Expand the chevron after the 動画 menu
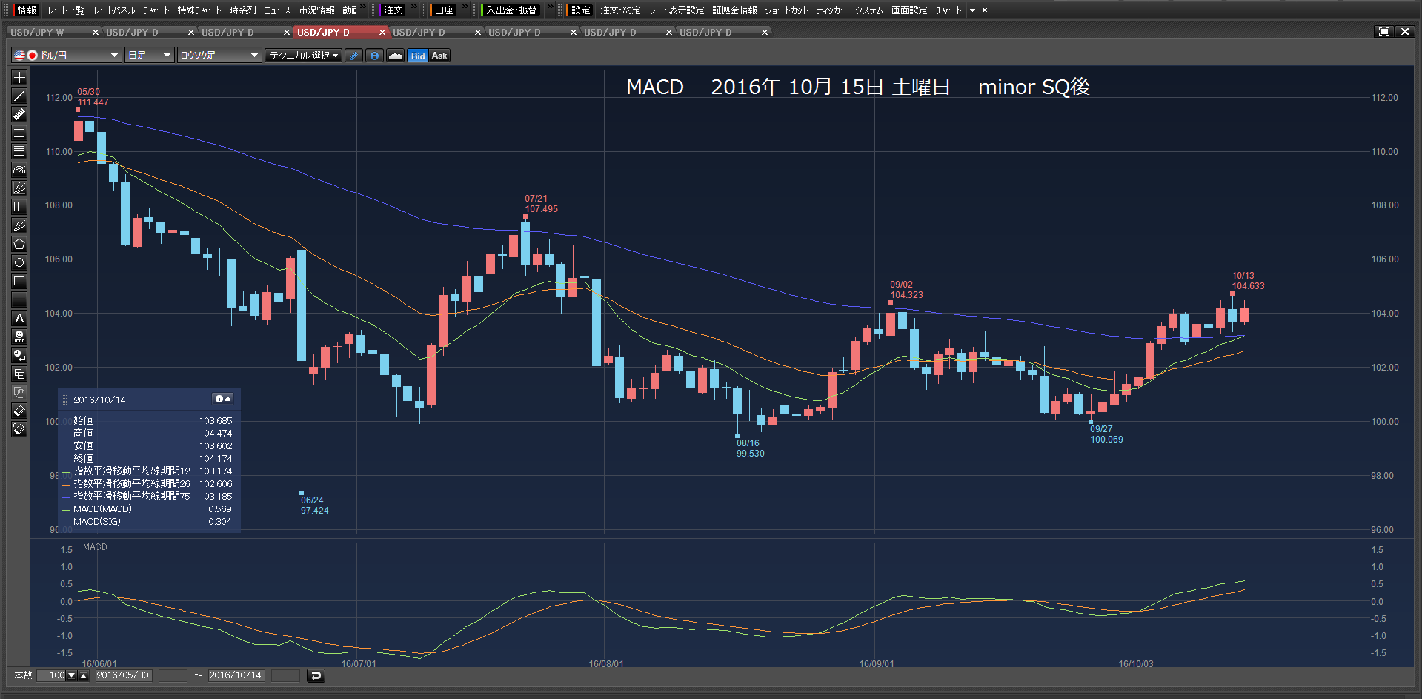The width and height of the screenshot is (1422, 699). pyautogui.click(x=364, y=7)
